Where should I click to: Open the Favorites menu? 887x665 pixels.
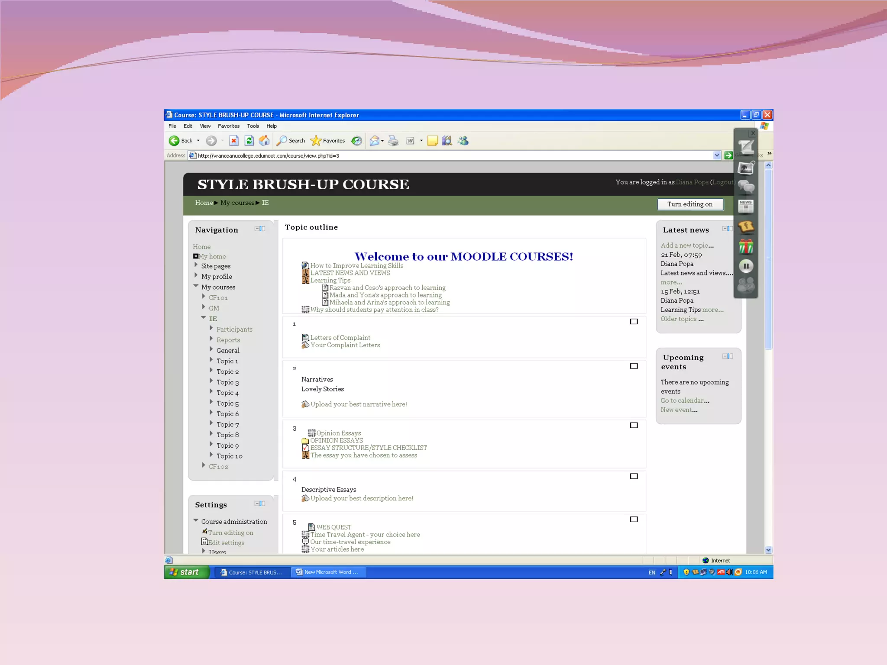[x=228, y=126]
